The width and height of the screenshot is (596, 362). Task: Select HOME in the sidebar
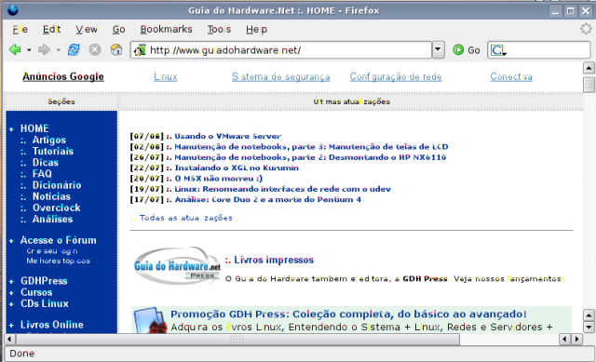[34, 128]
